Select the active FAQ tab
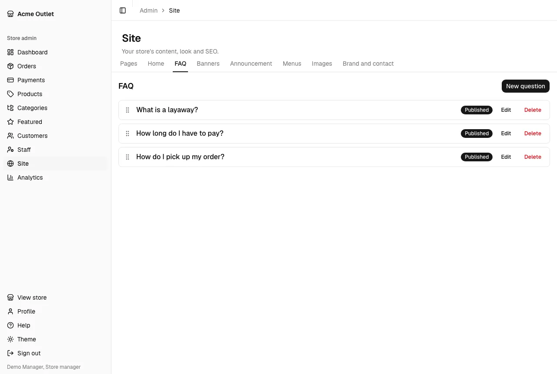Viewport: 557px width, 374px height. 181,63
